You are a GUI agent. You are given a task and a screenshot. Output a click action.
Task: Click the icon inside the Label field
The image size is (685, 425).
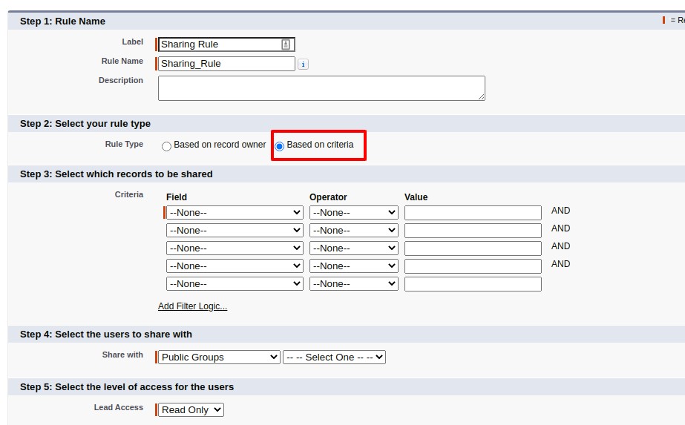pyautogui.click(x=286, y=45)
